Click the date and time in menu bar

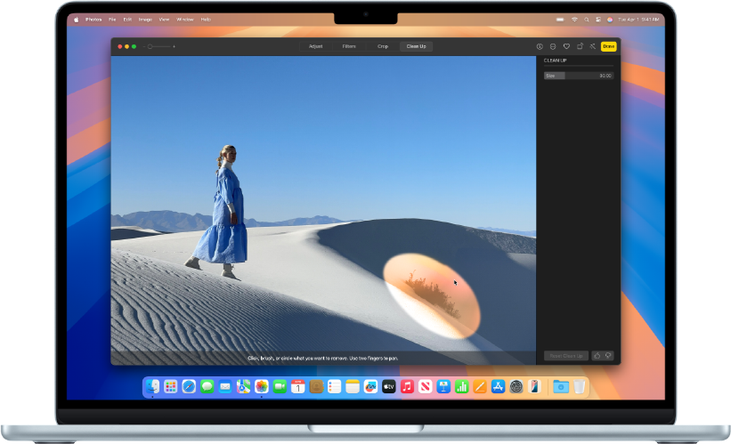tap(638, 20)
